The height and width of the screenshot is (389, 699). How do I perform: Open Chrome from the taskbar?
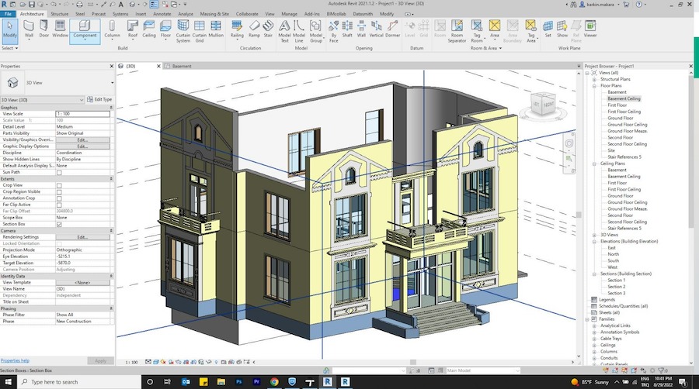pyautogui.click(x=274, y=381)
